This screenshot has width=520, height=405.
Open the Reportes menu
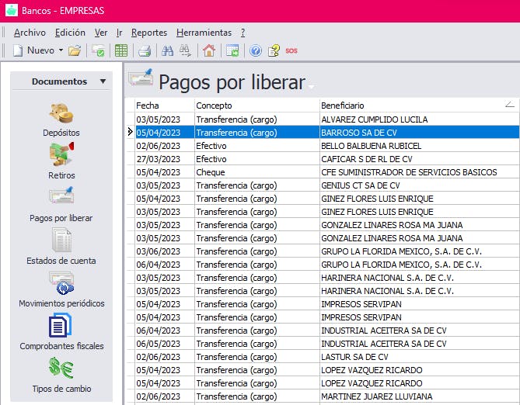click(x=149, y=33)
